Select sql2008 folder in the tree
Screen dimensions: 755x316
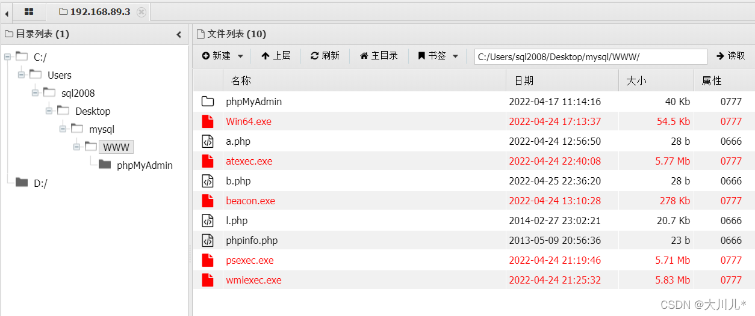pos(78,93)
